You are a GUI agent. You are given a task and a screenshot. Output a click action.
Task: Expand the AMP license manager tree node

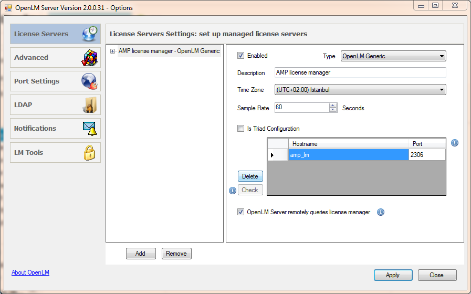coord(112,51)
